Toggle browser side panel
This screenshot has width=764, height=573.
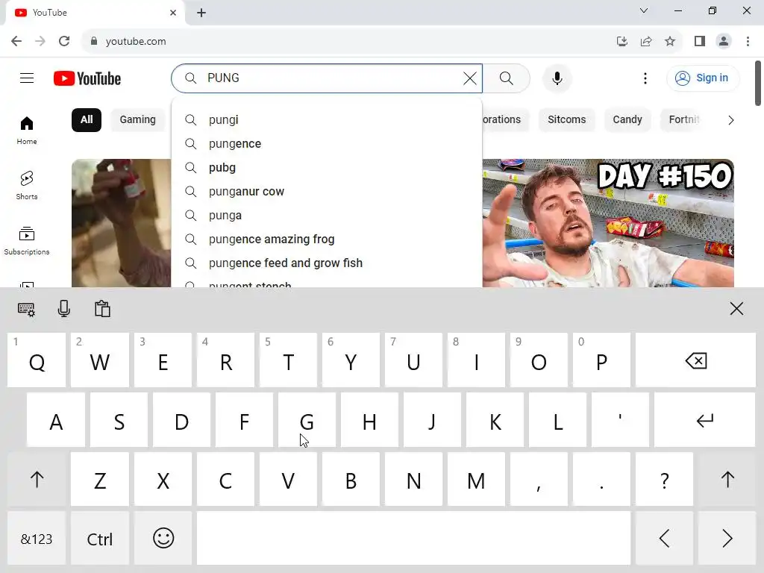click(700, 42)
